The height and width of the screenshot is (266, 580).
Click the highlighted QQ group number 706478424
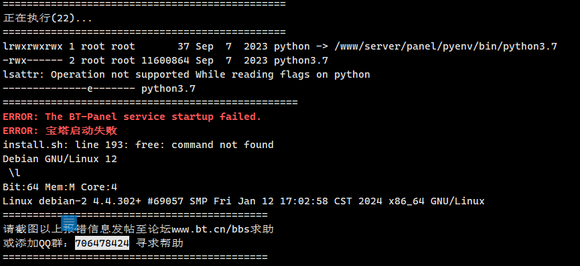pyautogui.click(x=102, y=243)
